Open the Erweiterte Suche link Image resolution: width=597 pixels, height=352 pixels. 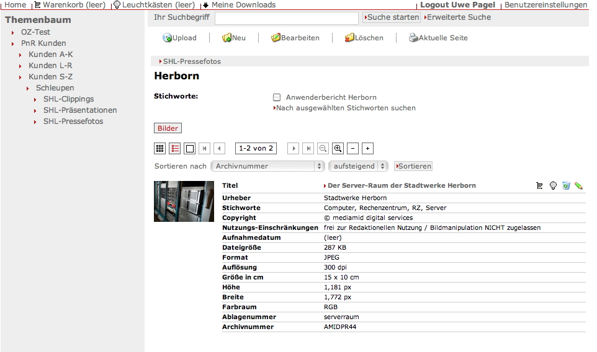458,17
